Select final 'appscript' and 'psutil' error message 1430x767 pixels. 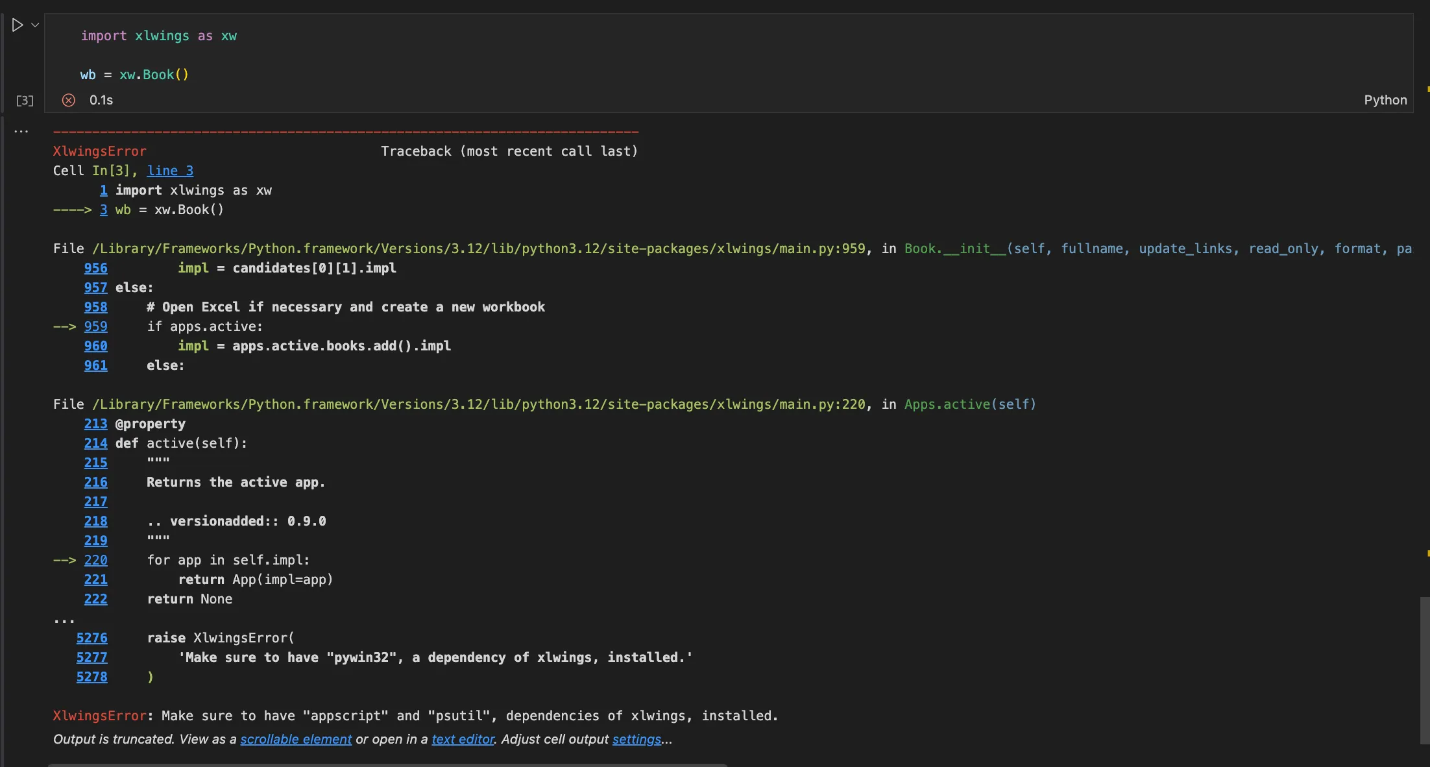coord(415,716)
